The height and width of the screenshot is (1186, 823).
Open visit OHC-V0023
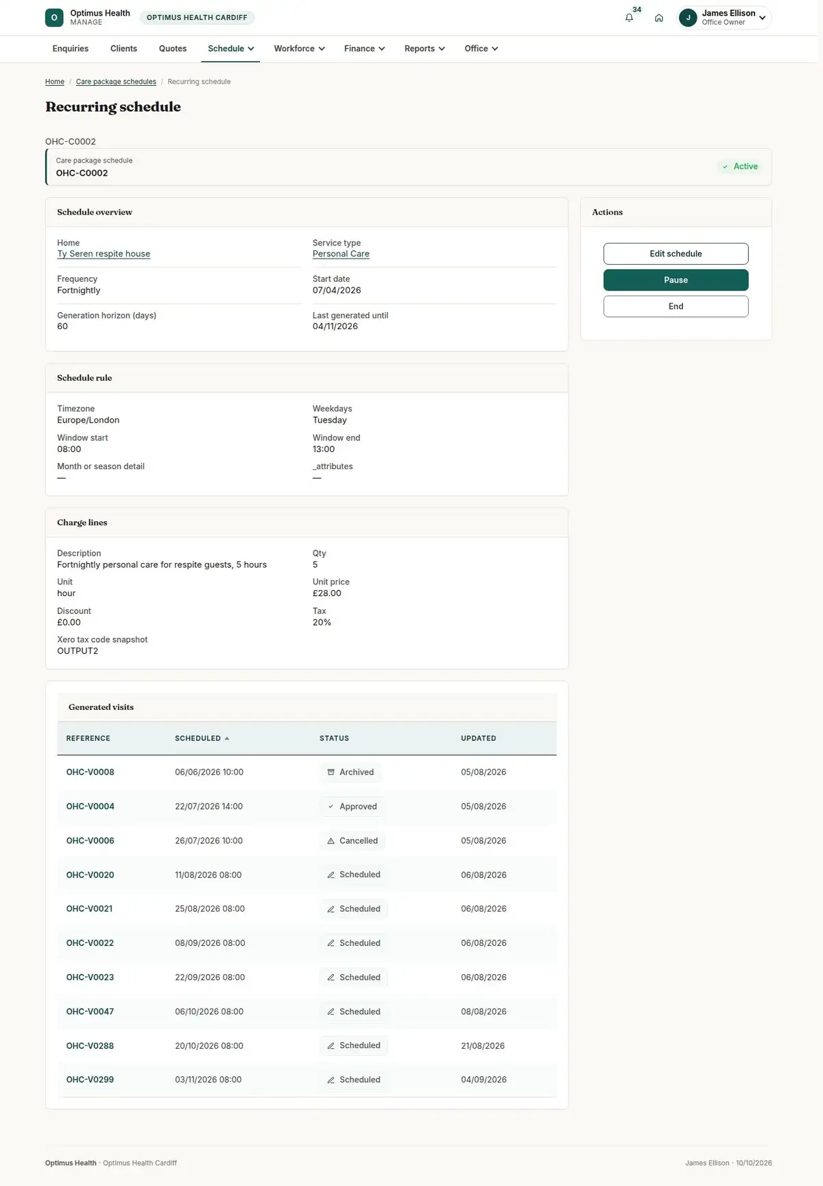91,977
